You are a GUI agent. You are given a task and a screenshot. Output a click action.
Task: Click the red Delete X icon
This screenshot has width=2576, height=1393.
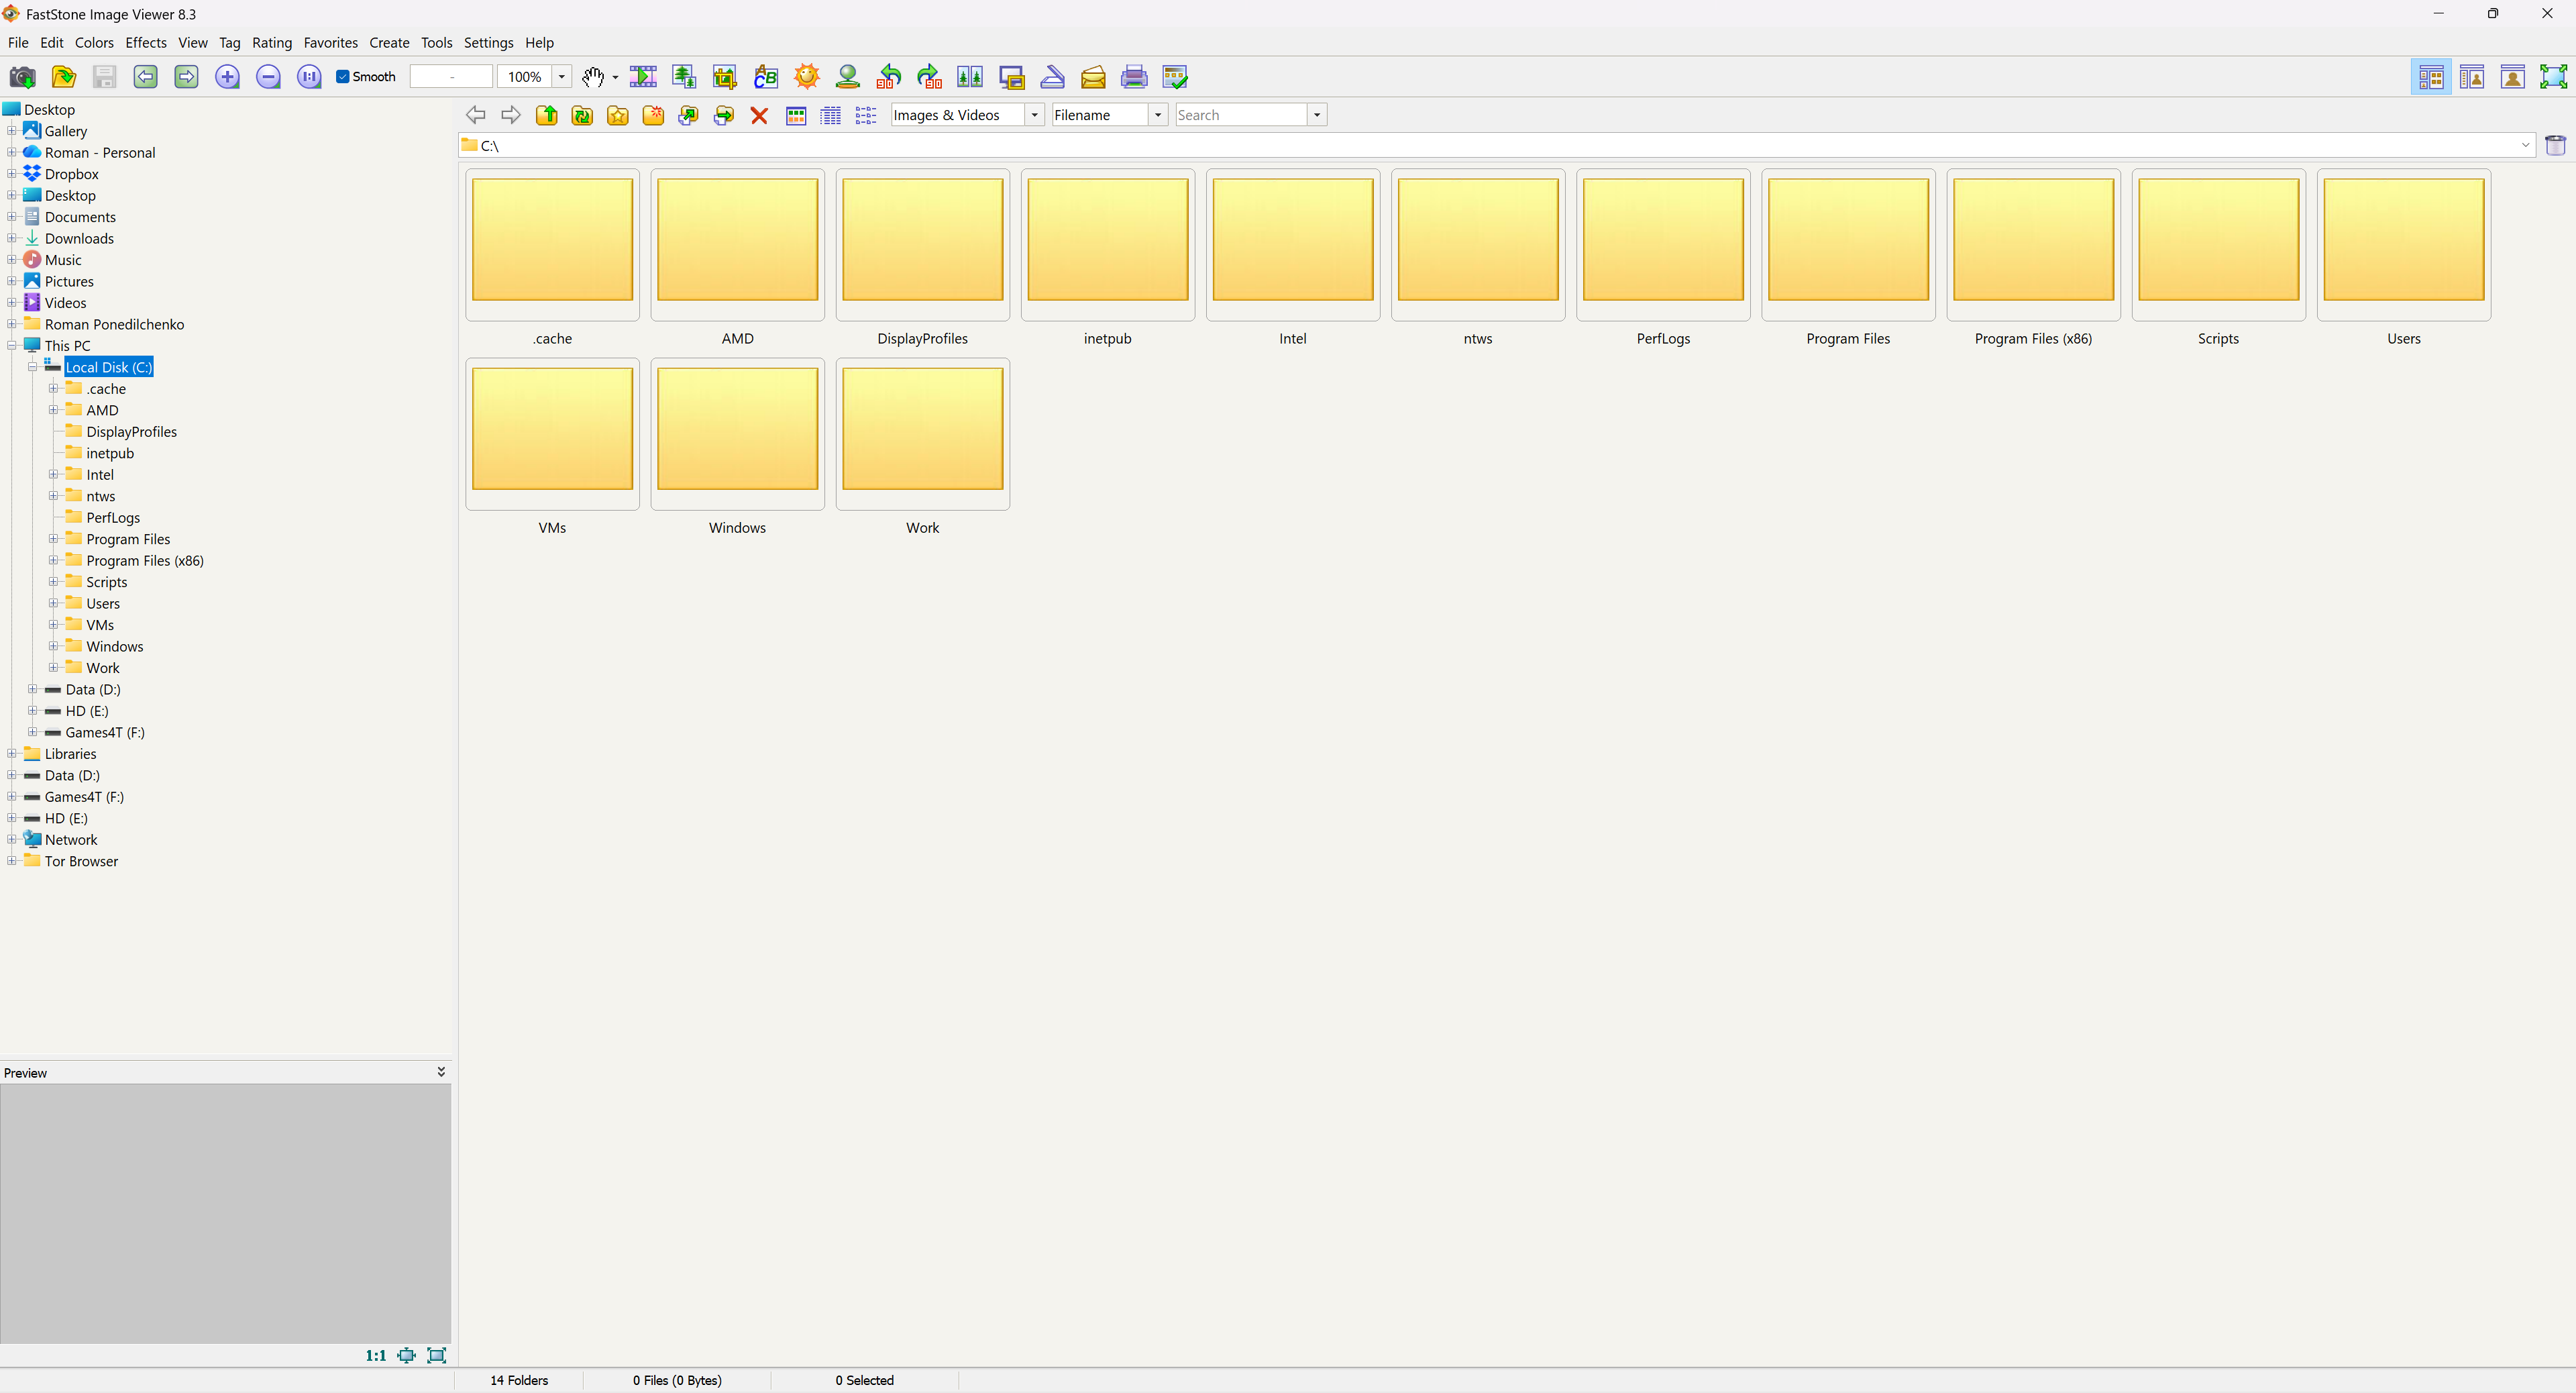click(x=759, y=116)
